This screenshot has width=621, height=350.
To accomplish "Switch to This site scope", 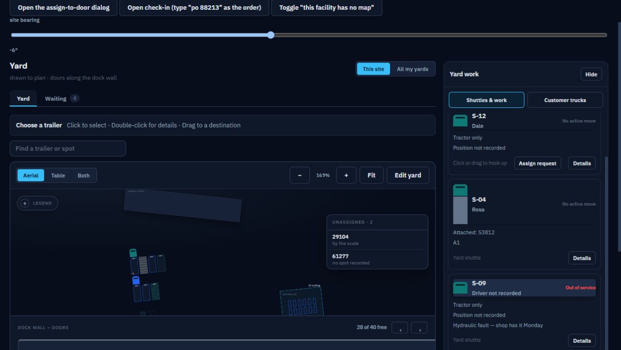I will [x=373, y=69].
